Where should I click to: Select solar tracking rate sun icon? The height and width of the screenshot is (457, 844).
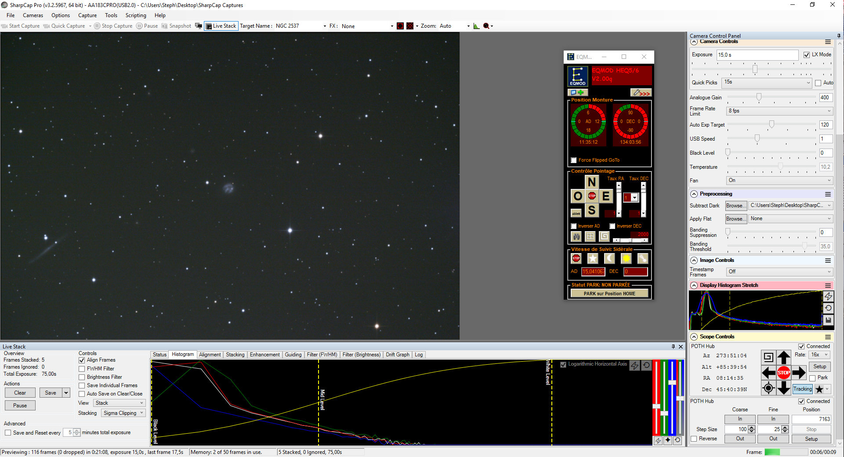[626, 258]
